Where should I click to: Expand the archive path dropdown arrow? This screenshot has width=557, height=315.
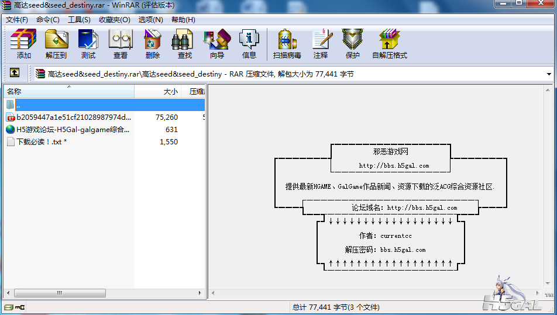(x=549, y=74)
